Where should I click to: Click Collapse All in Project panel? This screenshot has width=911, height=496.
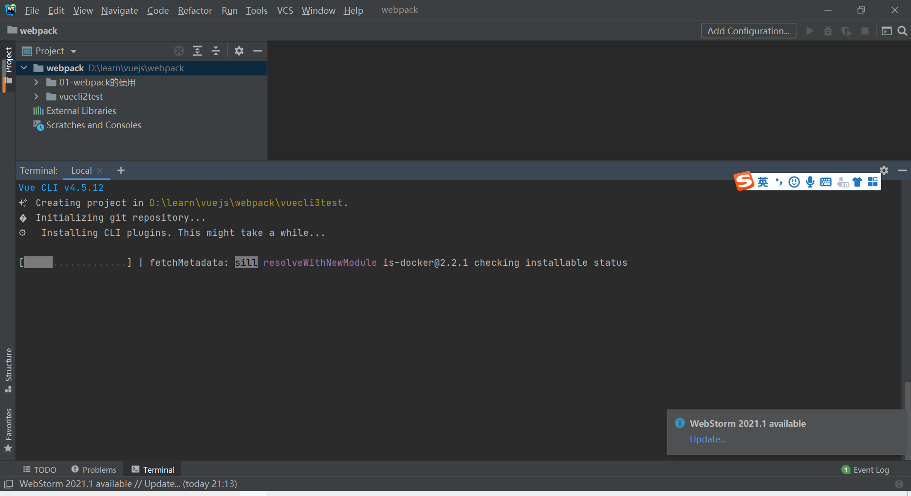216,51
